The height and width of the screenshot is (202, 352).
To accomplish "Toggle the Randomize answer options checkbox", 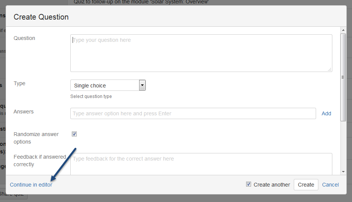I will [x=74, y=134].
